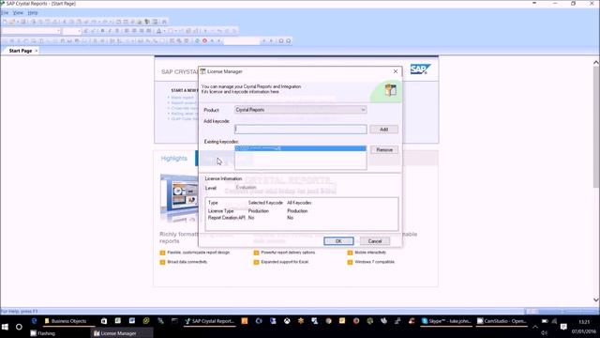Click the Cortana search circle on taskbar
Screen dimensions: 600x338
click(19, 327)
